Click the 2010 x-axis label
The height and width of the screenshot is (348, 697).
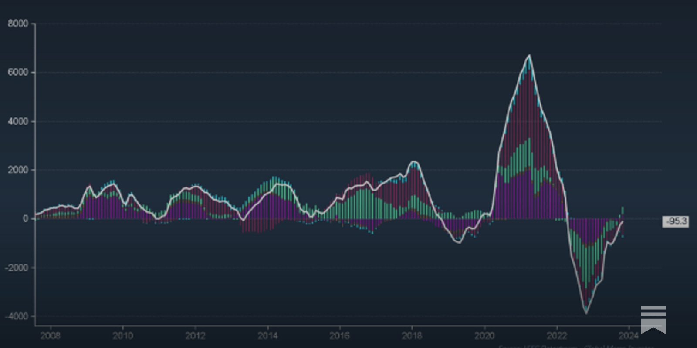(x=123, y=336)
